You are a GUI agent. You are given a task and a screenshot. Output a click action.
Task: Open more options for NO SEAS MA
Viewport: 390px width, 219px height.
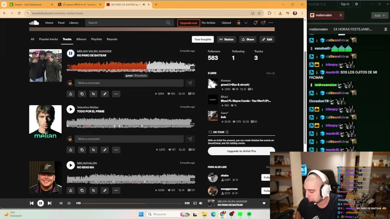pyautogui.click(x=116, y=190)
